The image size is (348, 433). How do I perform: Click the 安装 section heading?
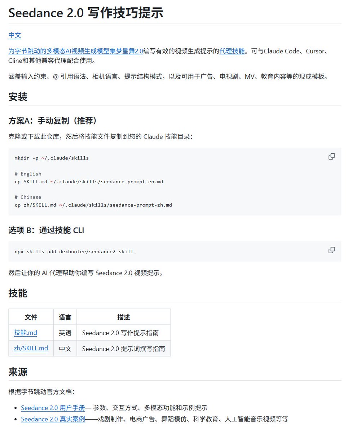(18, 97)
